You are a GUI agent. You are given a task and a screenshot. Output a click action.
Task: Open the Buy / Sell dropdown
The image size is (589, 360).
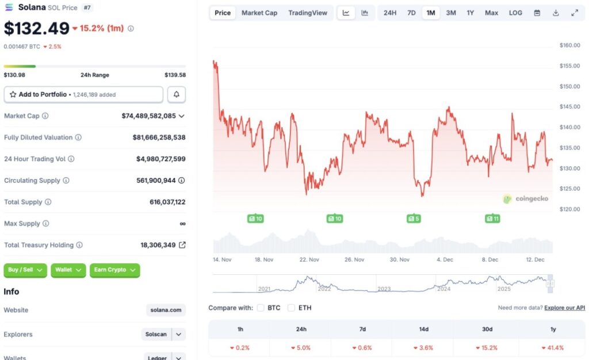(x=25, y=270)
